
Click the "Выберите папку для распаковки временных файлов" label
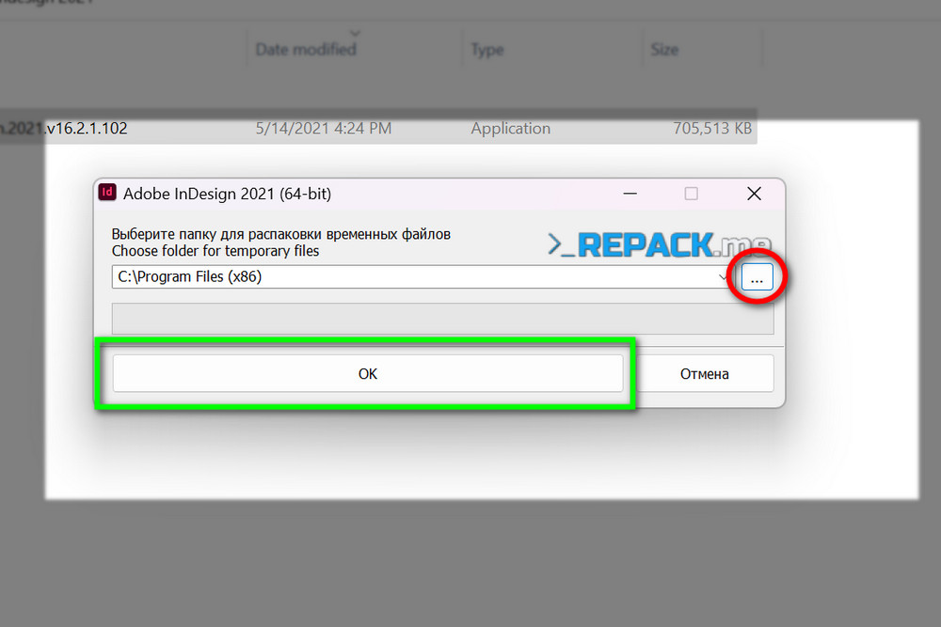(x=280, y=234)
